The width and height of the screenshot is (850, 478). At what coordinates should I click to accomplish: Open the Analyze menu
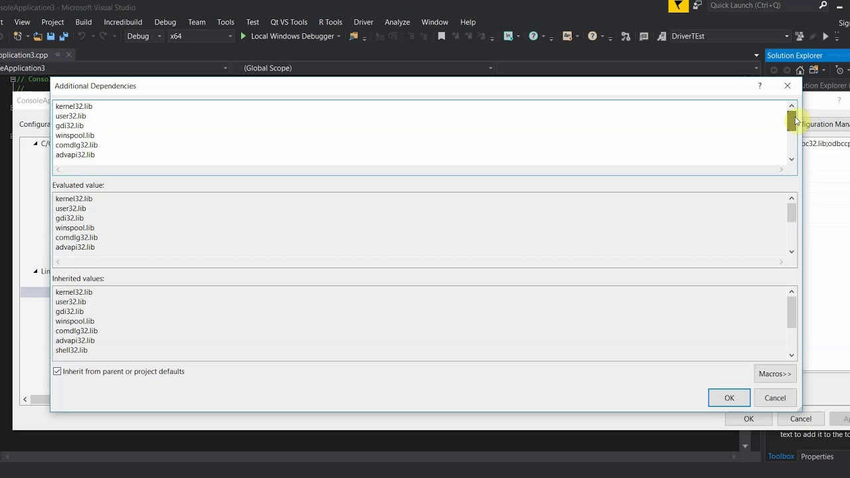pyautogui.click(x=397, y=22)
